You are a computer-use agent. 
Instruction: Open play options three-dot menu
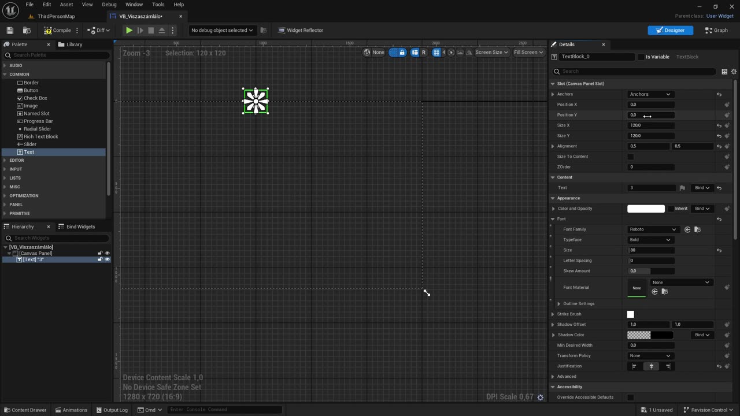pos(172,30)
